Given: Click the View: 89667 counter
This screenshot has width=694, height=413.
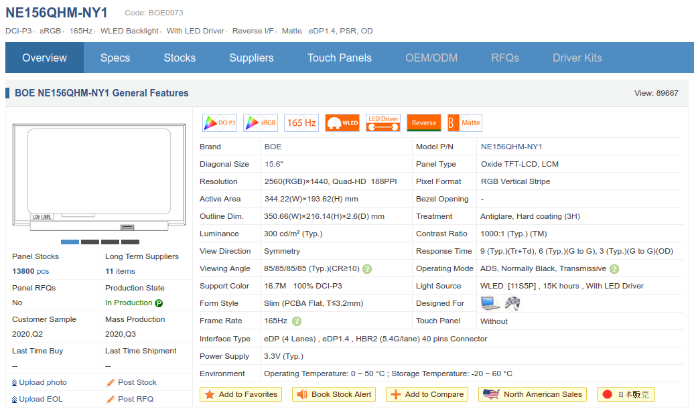Looking at the screenshot, I should pyautogui.click(x=656, y=93).
